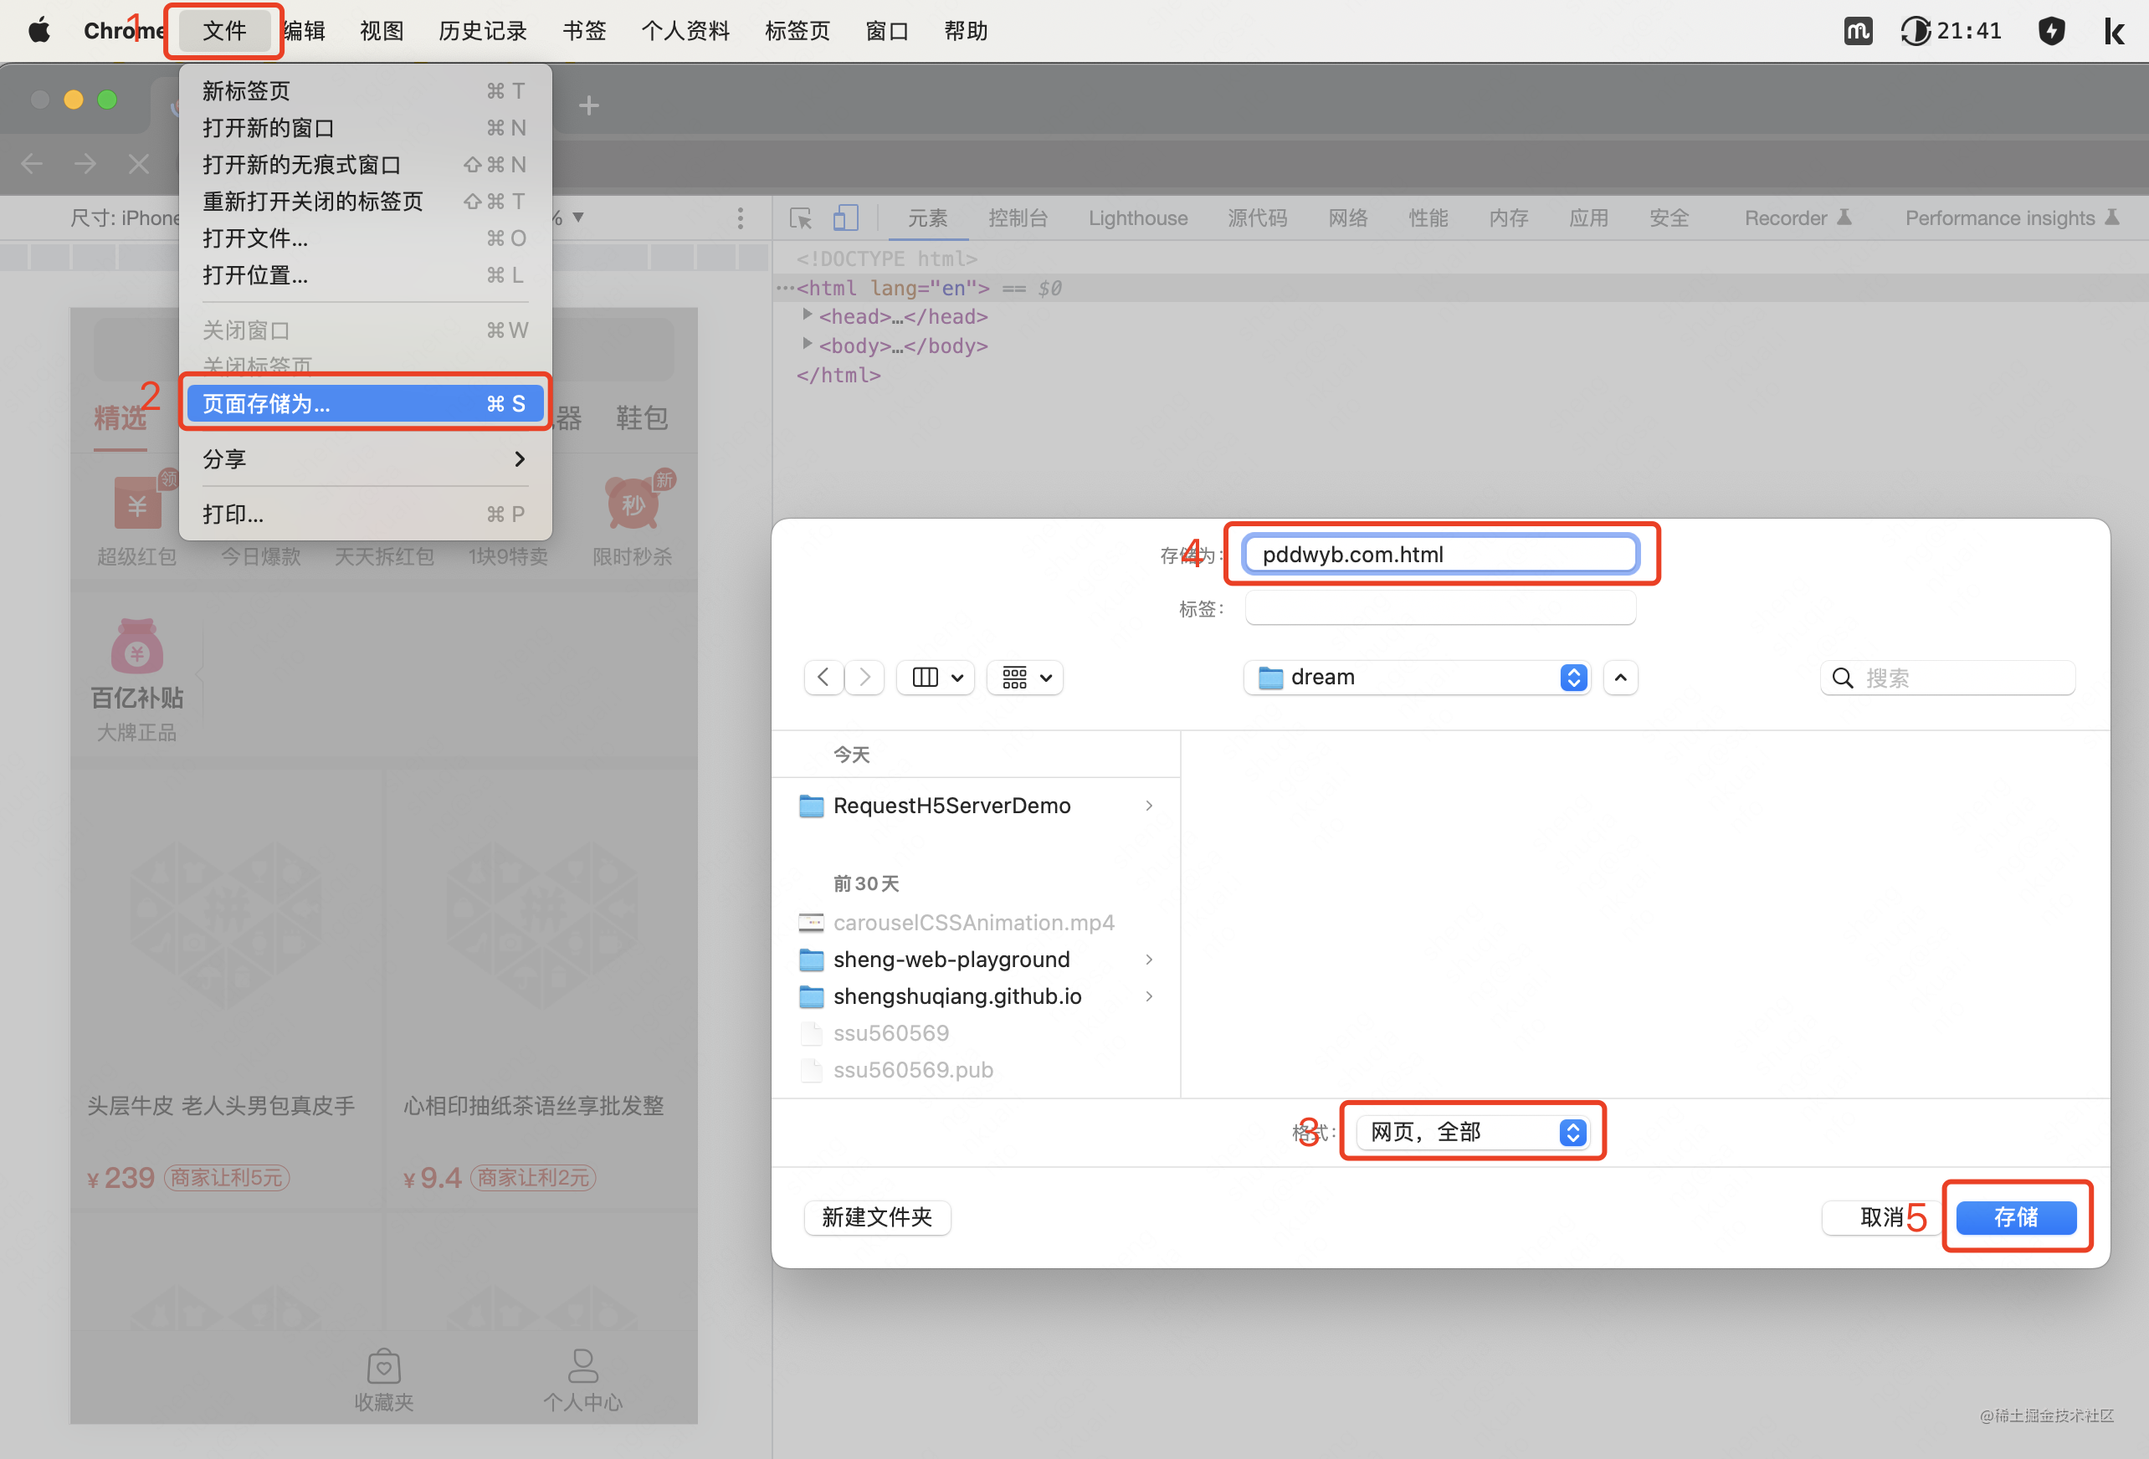Switch to 性能 DevTools tab
The width and height of the screenshot is (2149, 1459).
tap(1428, 218)
